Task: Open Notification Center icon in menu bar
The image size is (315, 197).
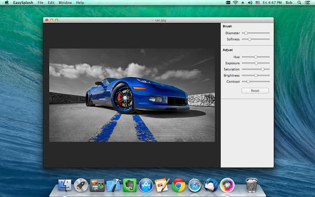Action: [307, 3]
